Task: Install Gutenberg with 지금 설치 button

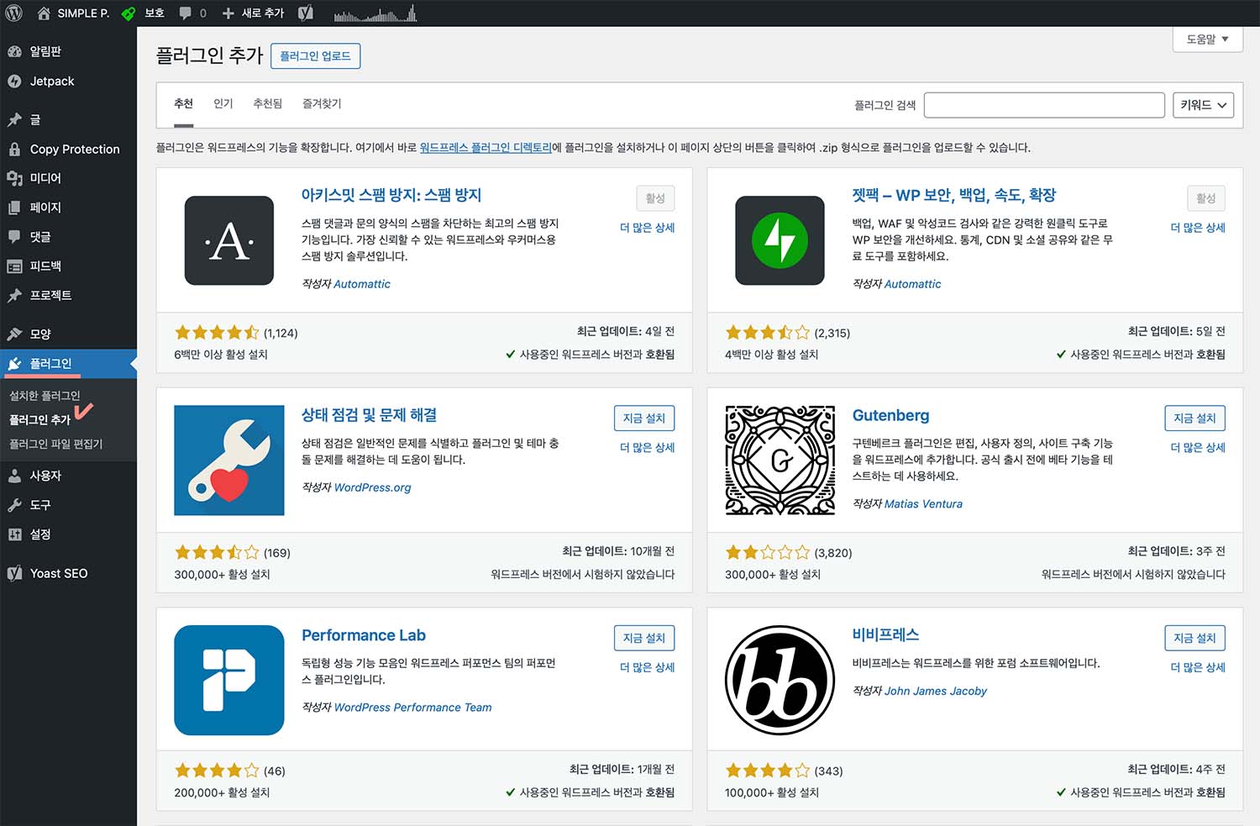Action: coord(1194,418)
